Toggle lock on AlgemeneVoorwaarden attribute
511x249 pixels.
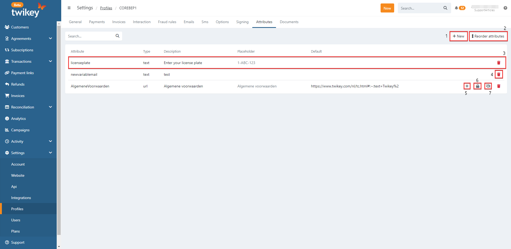click(477, 86)
